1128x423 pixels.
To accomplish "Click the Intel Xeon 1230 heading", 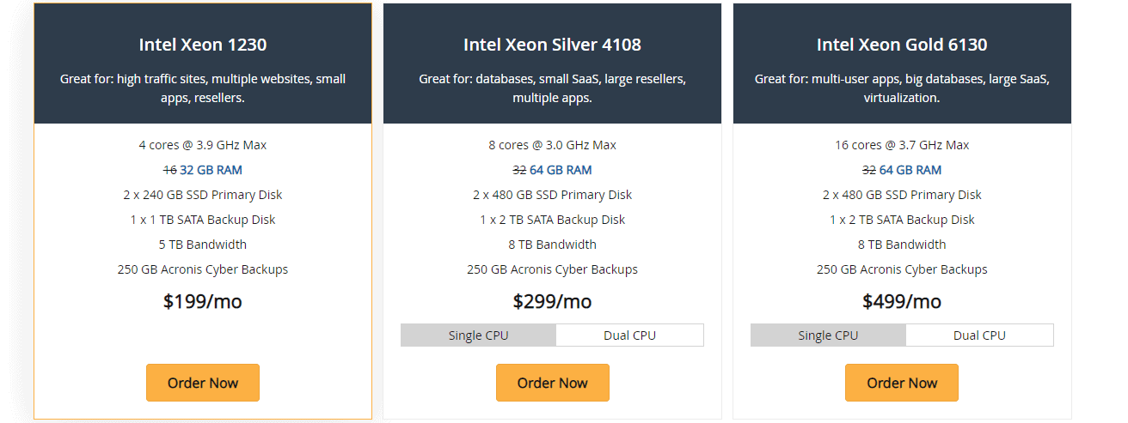I will tap(203, 45).
